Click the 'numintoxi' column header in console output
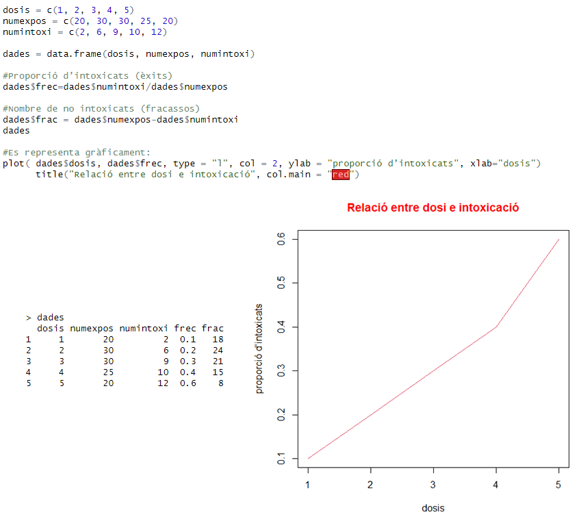This screenshot has width=585, height=521. tap(144, 329)
